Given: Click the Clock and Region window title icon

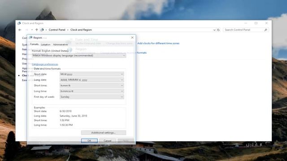Looking at the screenshot, I should [19, 23].
